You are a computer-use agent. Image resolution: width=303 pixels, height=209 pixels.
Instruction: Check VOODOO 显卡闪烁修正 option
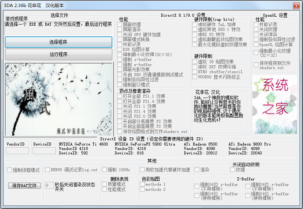(195, 77)
